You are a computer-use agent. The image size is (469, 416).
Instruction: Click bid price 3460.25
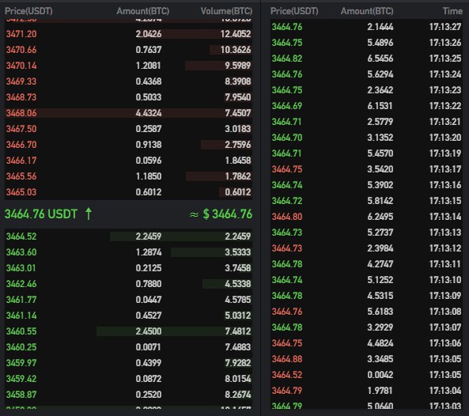tap(21, 347)
